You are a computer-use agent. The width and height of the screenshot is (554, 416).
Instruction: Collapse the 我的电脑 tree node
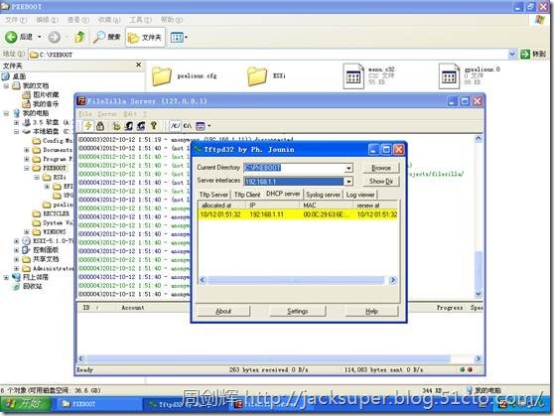[x=6, y=113]
